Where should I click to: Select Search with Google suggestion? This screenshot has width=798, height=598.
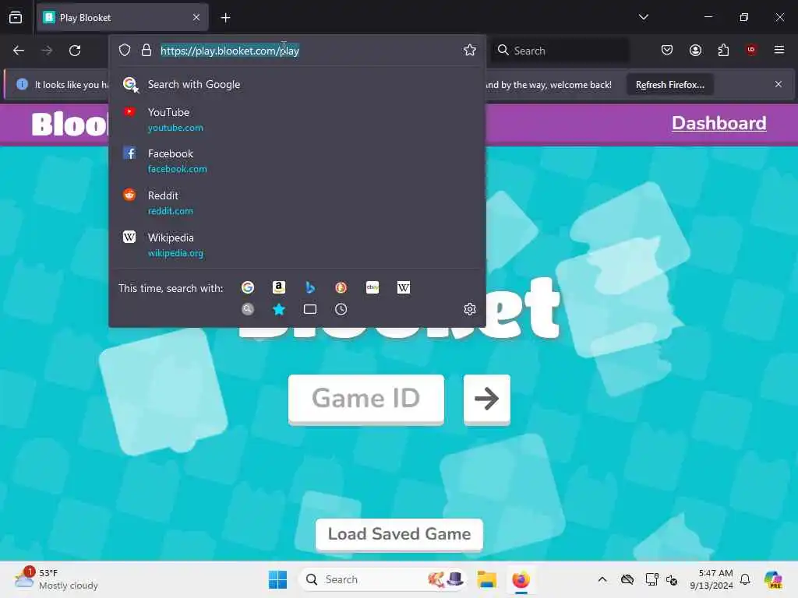tap(297, 84)
